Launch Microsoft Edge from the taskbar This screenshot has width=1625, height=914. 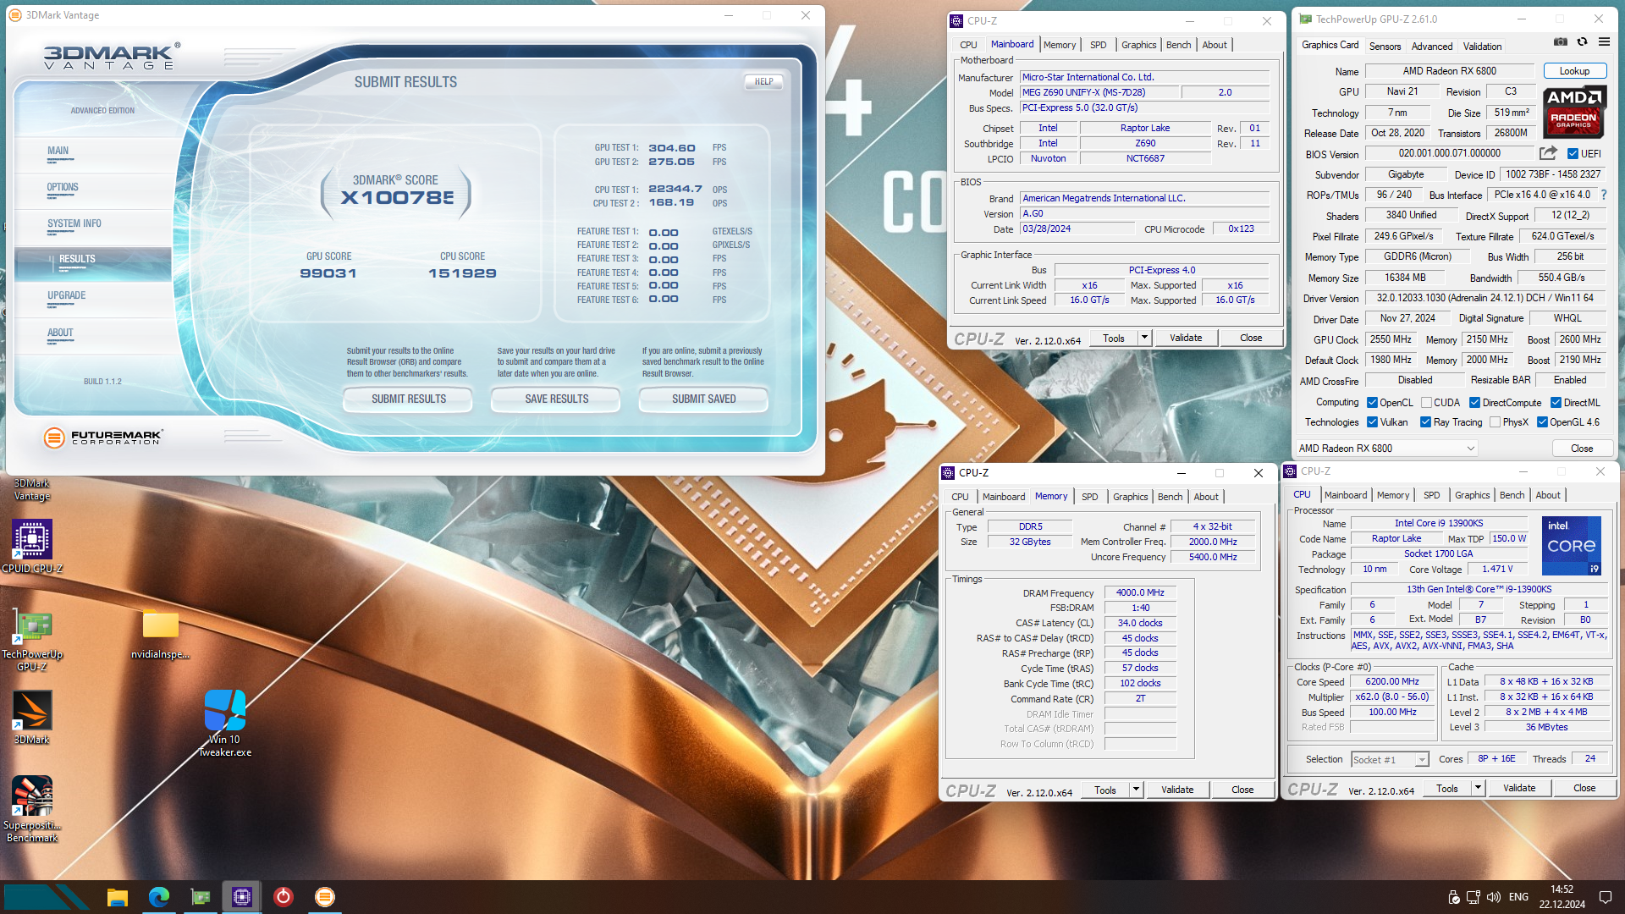click(x=159, y=896)
